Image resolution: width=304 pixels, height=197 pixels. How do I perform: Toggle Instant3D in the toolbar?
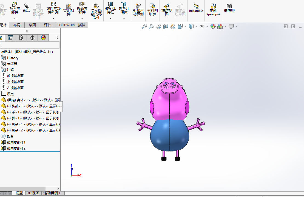pos(196,8)
